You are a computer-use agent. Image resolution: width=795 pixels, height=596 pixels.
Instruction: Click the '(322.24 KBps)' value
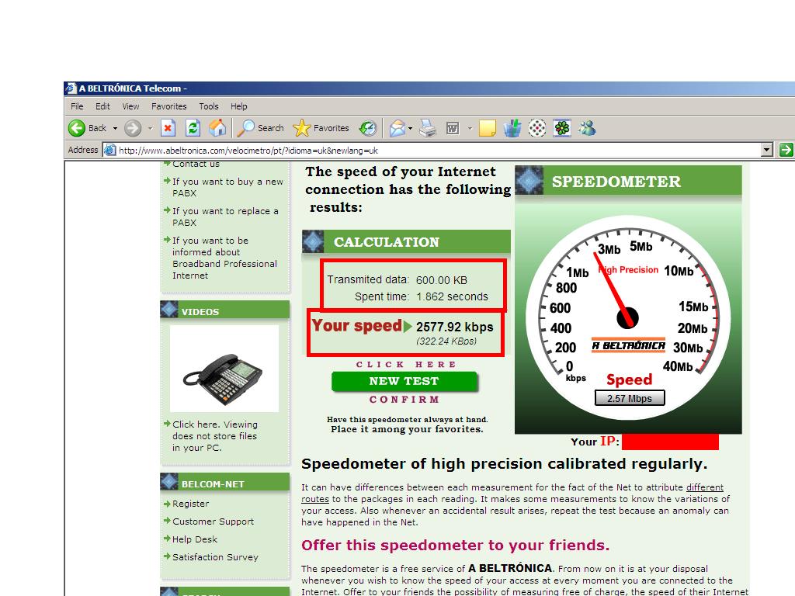point(446,341)
